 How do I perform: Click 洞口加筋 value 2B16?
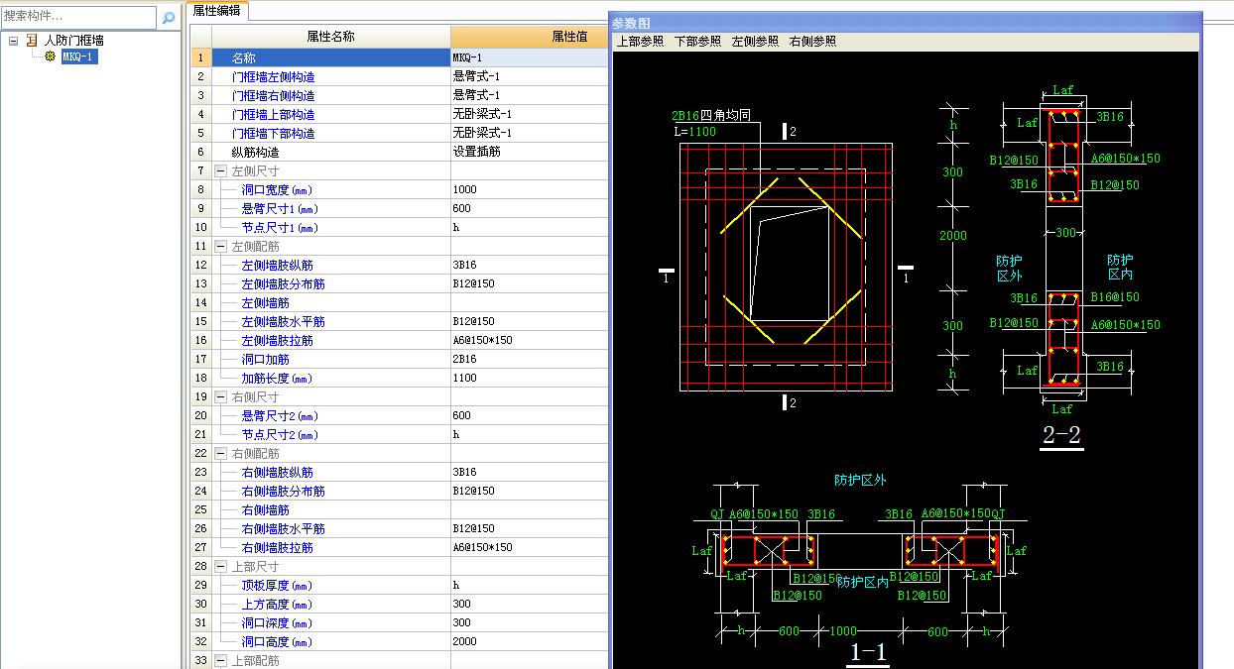pos(530,360)
